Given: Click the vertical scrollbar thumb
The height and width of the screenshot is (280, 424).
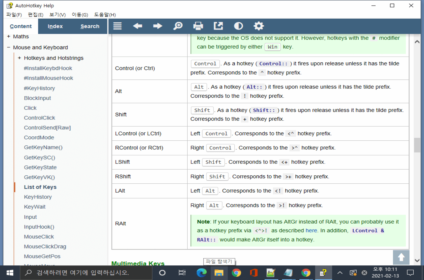Looking at the screenshot, I should click(x=417, y=145).
